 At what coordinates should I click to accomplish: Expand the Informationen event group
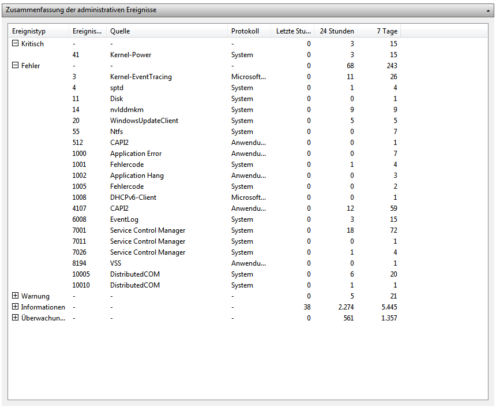click(15, 307)
